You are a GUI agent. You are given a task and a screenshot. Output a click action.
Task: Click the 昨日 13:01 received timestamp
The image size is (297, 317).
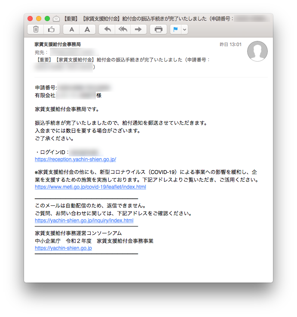pyautogui.click(x=230, y=44)
